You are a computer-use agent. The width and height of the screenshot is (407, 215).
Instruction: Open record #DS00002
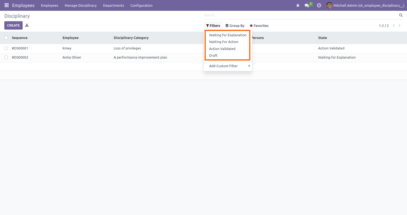(x=20, y=58)
